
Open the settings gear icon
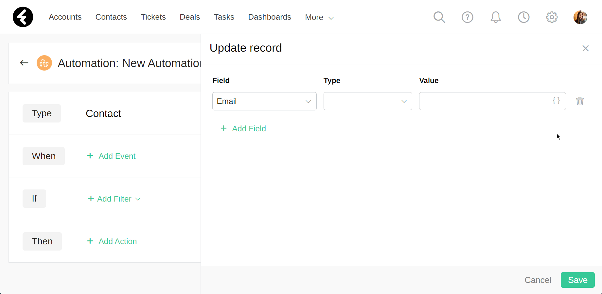click(552, 17)
